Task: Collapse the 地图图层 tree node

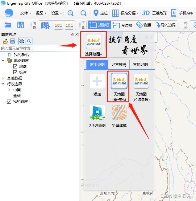Action: [3, 60]
